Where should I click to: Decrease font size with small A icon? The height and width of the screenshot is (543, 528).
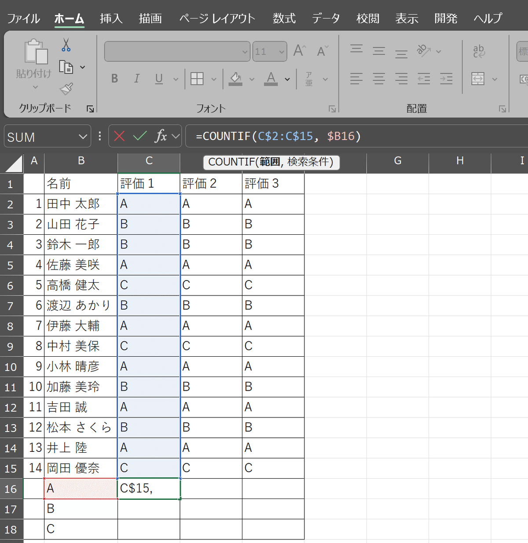[323, 51]
